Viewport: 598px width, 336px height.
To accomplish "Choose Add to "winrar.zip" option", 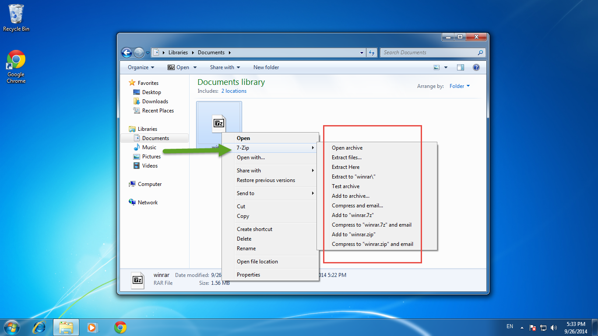I will pos(377,234).
